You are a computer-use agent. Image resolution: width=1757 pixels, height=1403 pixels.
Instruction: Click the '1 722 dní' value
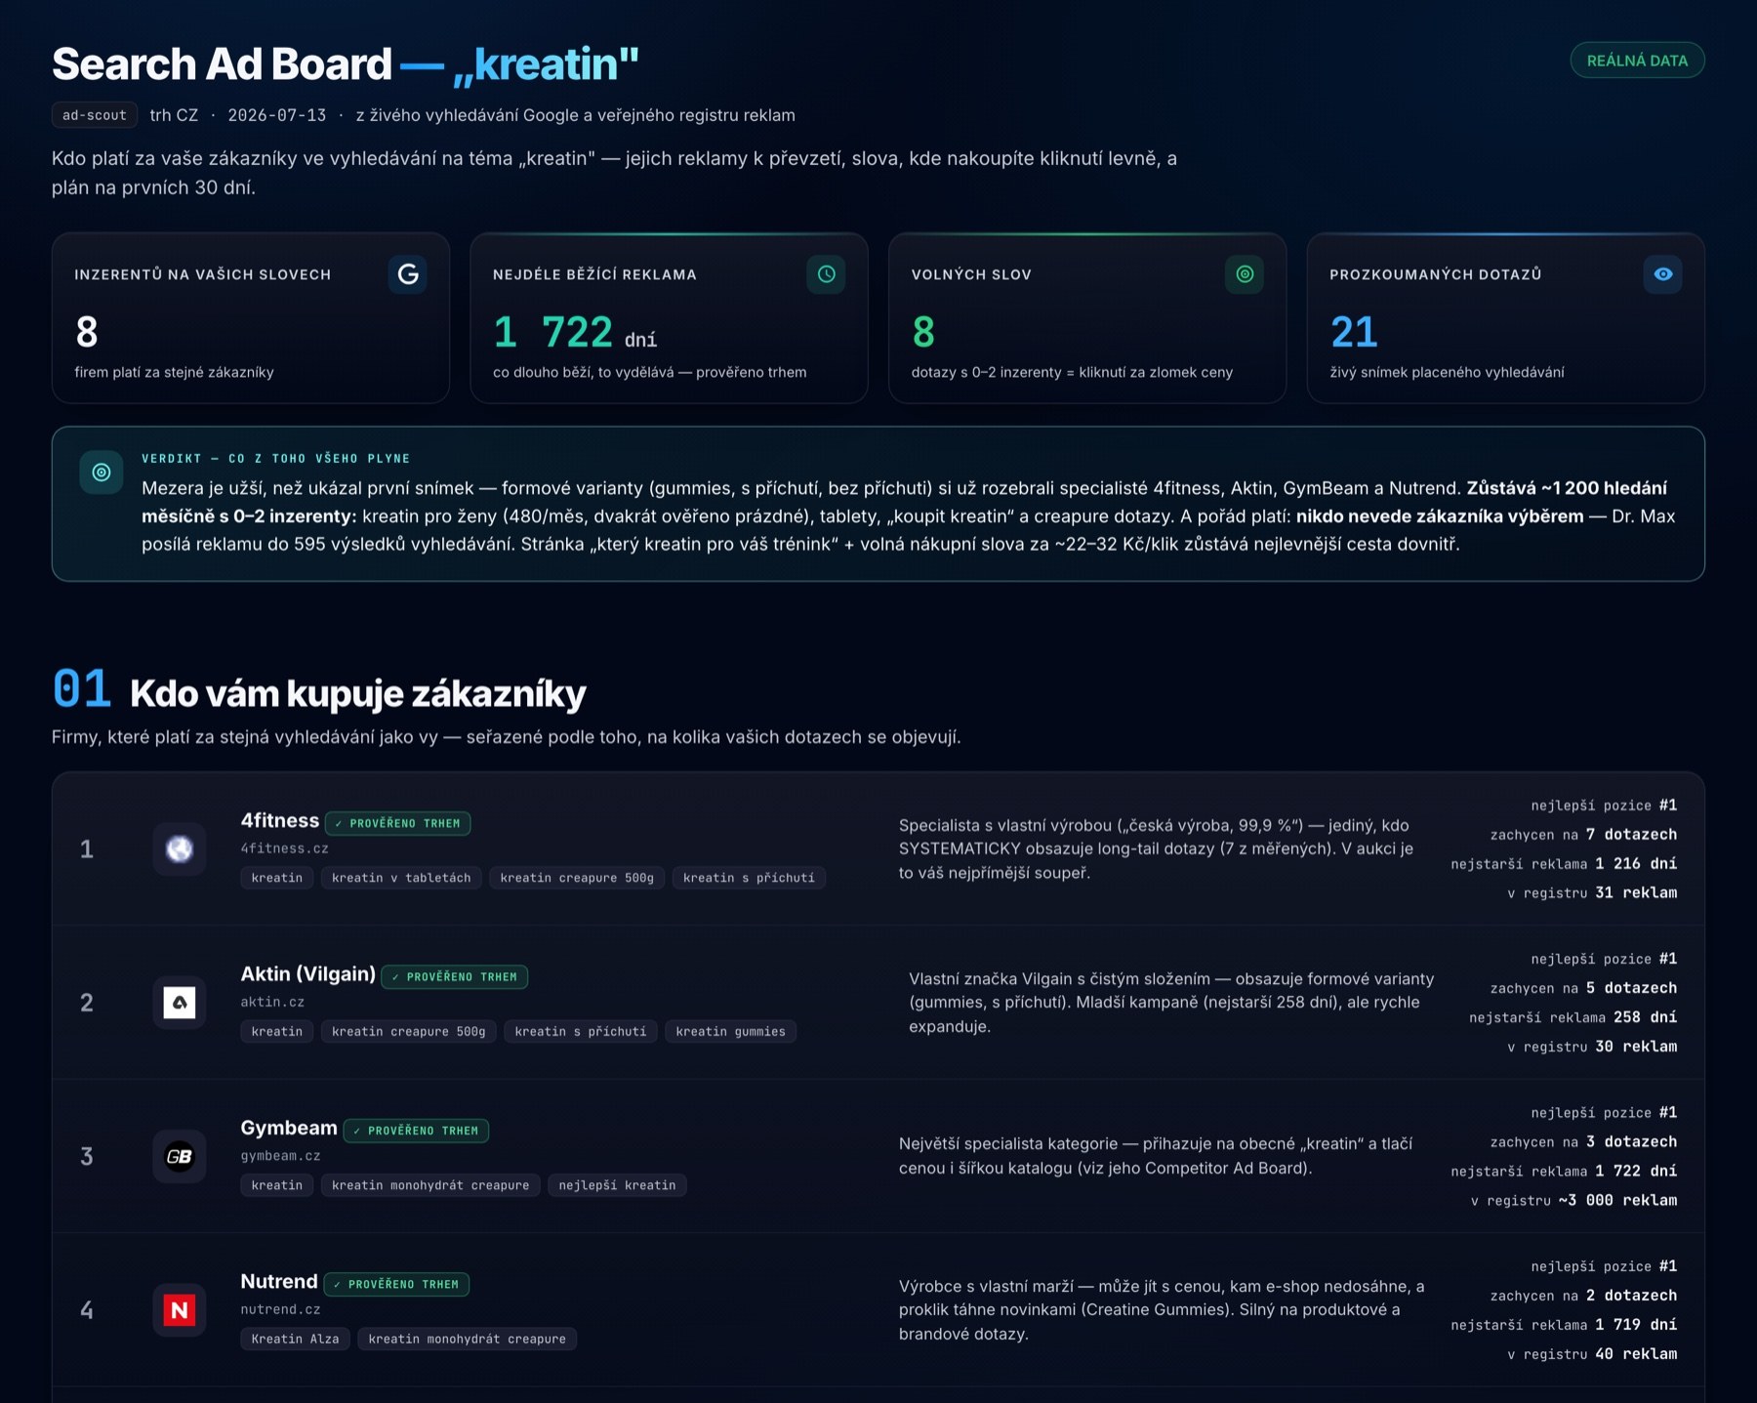coord(575,333)
